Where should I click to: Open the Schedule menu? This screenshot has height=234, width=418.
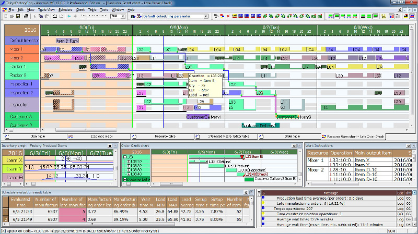[x=65, y=9]
